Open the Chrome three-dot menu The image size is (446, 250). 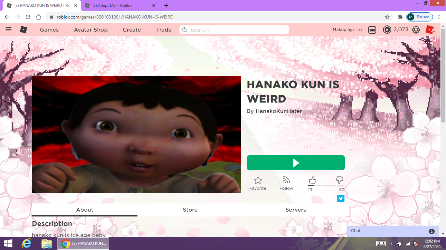[439, 17]
